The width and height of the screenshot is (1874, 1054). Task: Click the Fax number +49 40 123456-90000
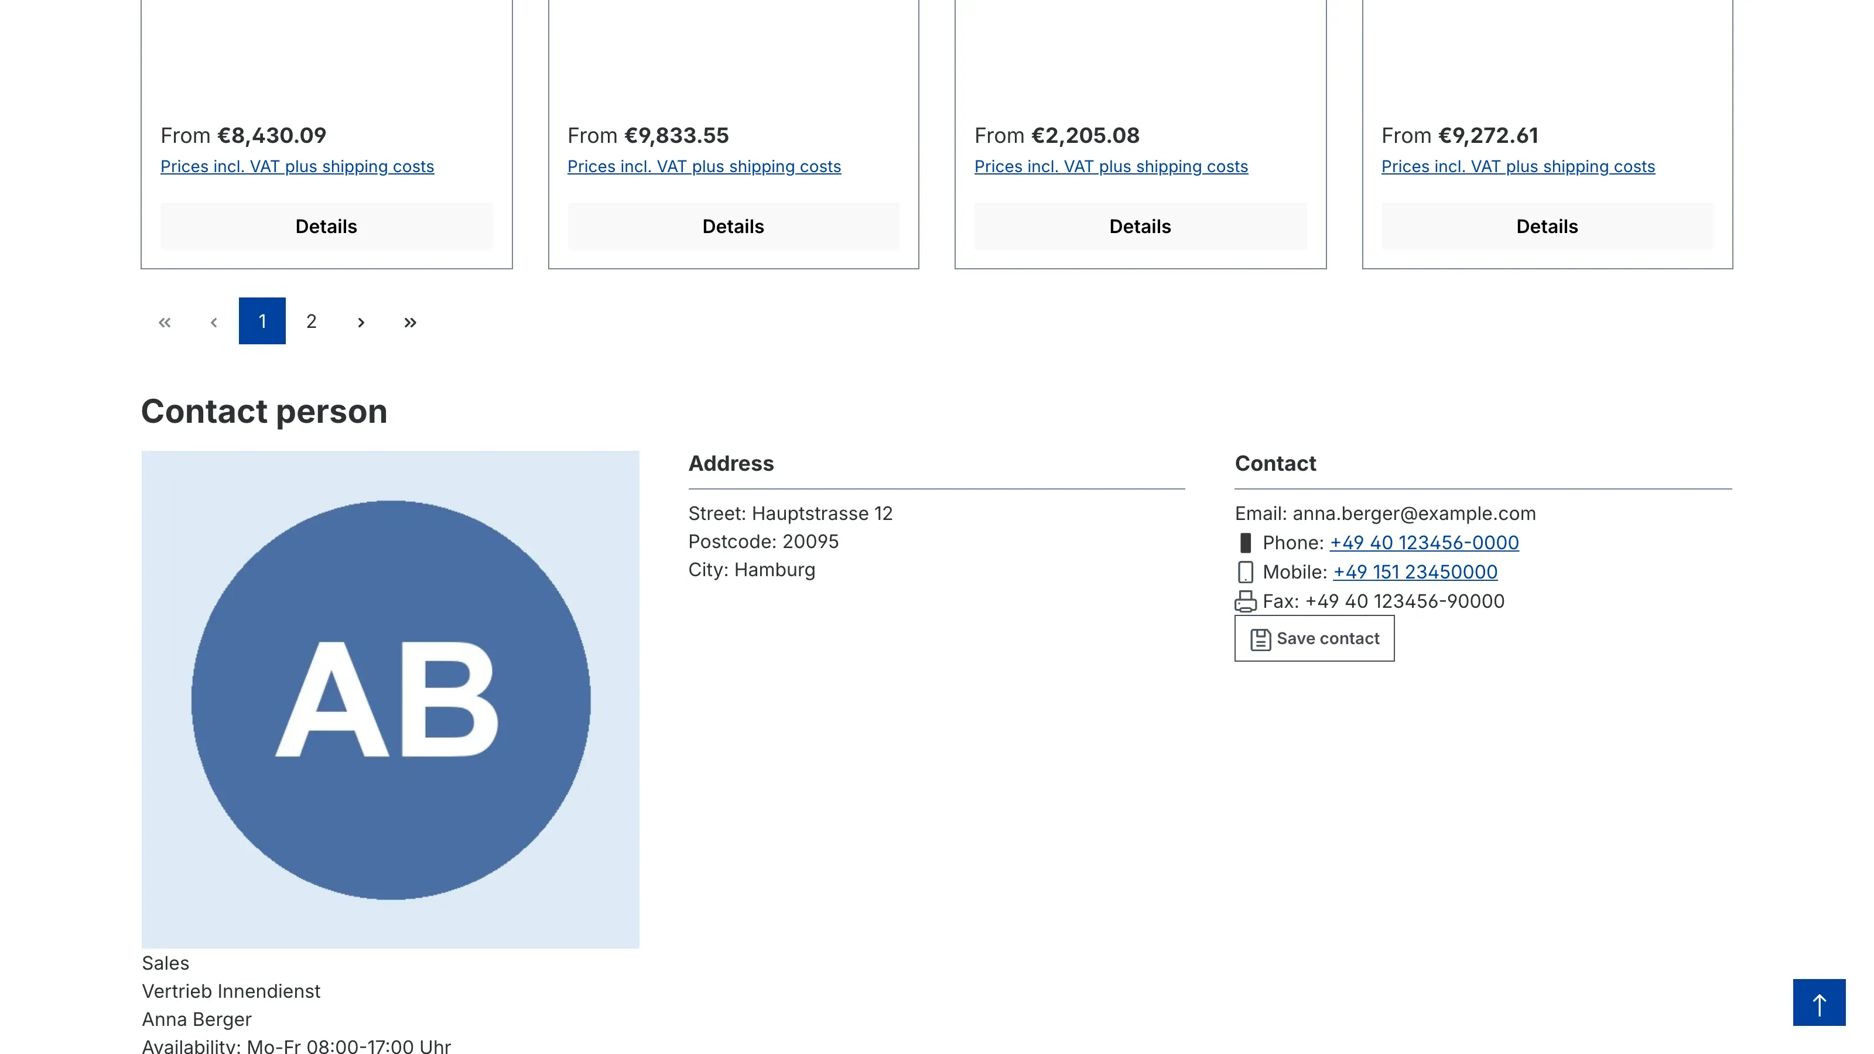point(1405,601)
